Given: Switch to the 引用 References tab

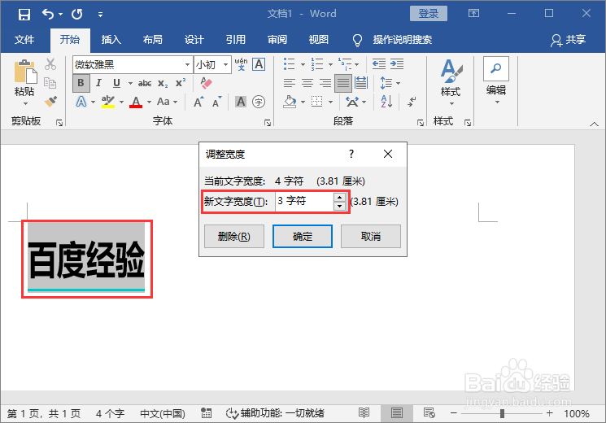Looking at the screenshot, I should point(236,39).
